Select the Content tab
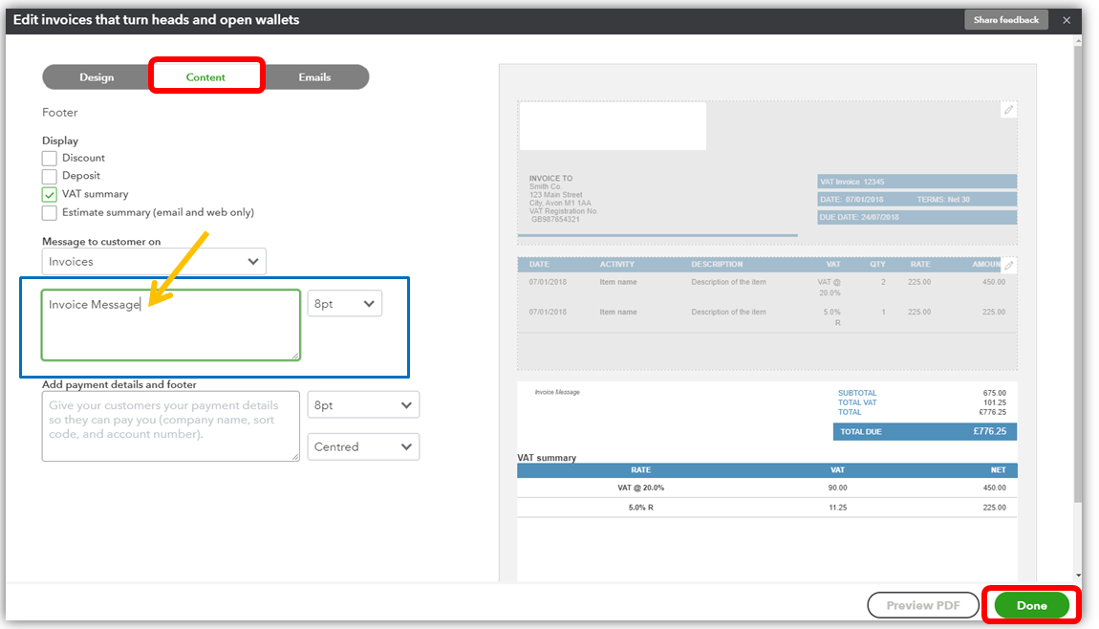Screen dimensions: 1099x629 tap(206, 76)
